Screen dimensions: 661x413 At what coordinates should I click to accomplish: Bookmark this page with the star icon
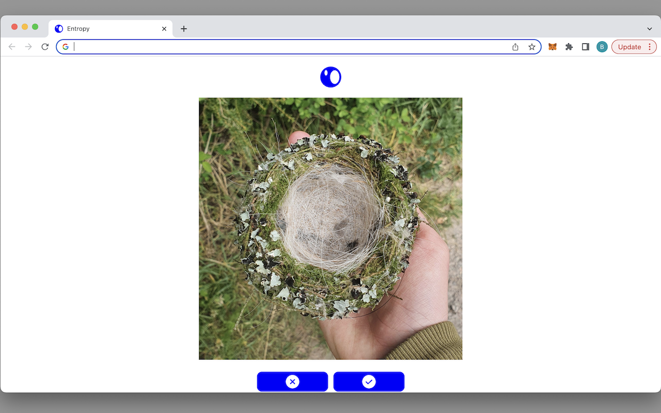click(531, 47)
